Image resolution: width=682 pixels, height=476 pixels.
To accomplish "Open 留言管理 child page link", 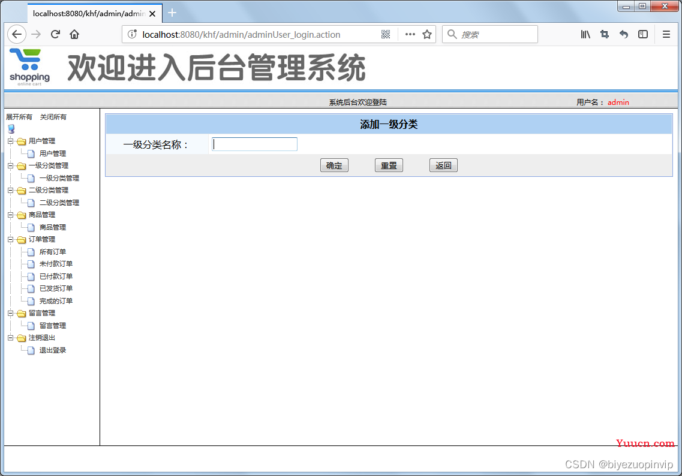I will [x=53, y=326].
